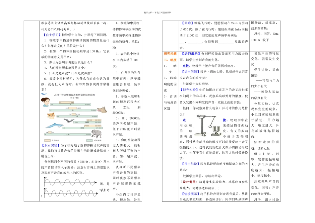Click the dolphin illustration in the frequency chart
Viewport: 315px width, 223px height.
click(55, 126)
